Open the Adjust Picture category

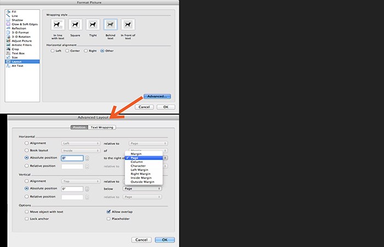22,41
